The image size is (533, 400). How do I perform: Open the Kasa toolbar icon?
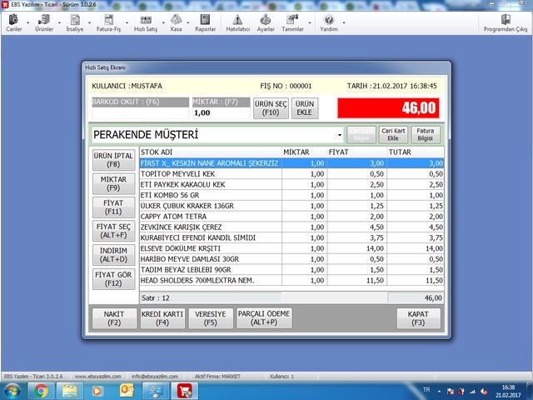coord(176,22)
